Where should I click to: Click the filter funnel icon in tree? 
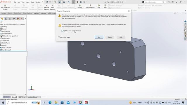(1, 22)
